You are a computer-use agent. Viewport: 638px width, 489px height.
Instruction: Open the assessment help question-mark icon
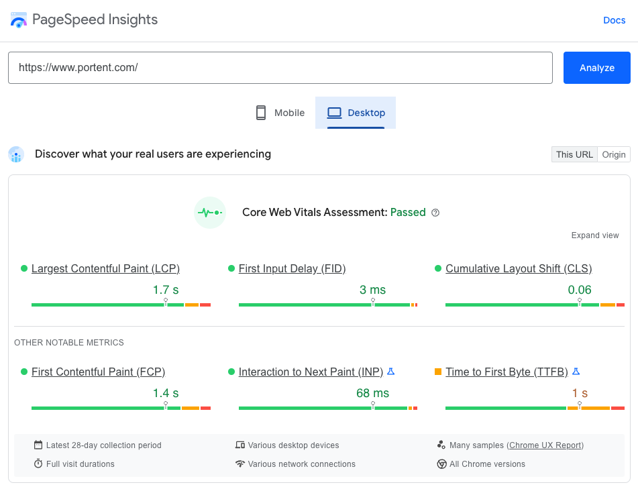point(435,213)
